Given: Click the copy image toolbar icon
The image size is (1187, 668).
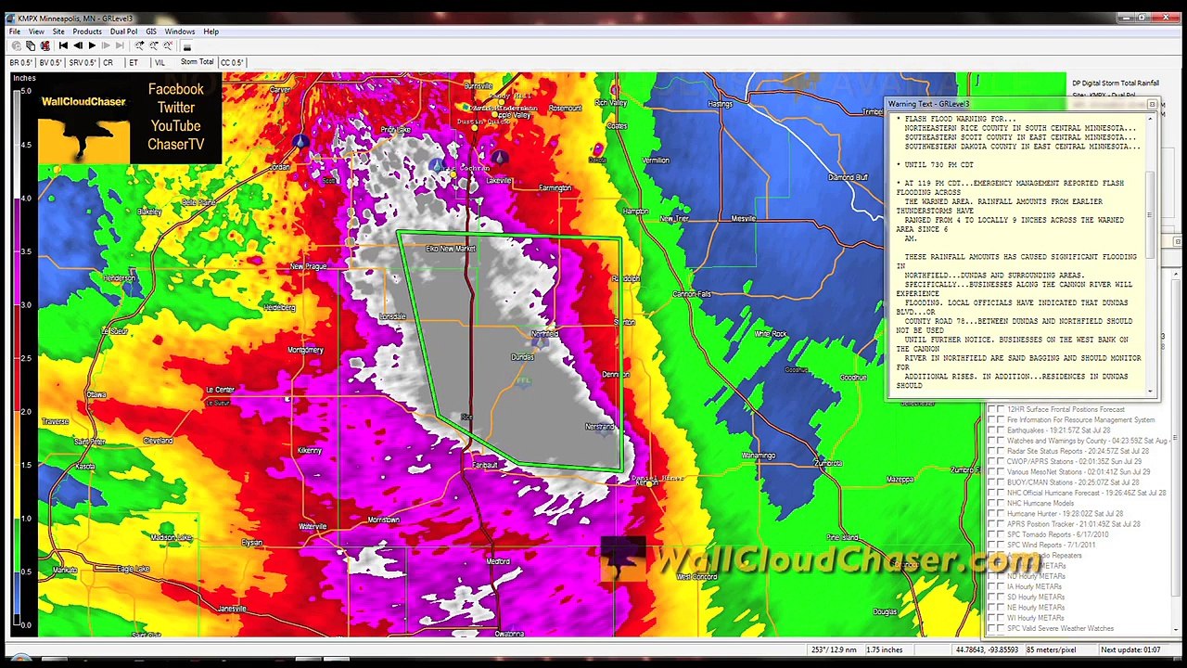Looking at the screenshot, I should pos(30,45).
